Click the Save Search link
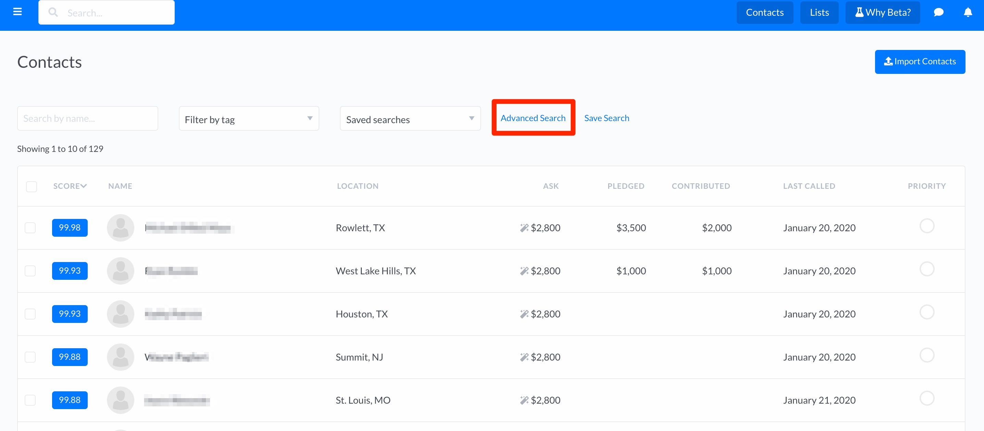 (x=606, y=118)
